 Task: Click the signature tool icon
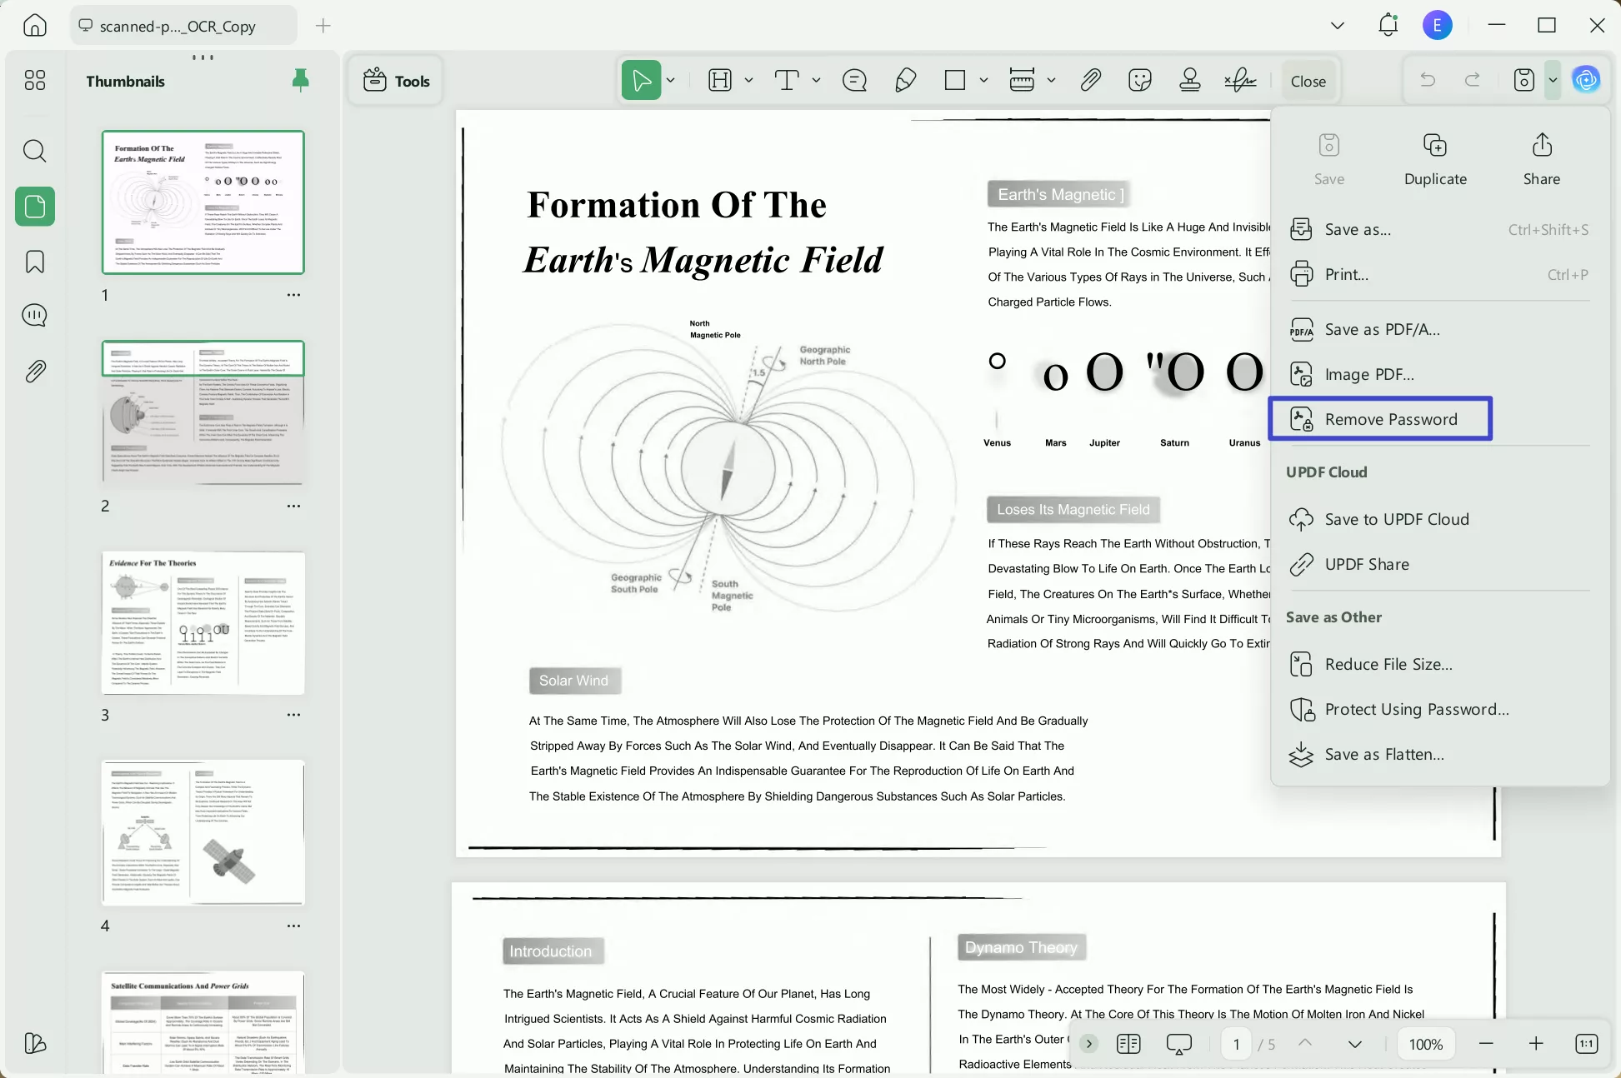coord(1240,80)
